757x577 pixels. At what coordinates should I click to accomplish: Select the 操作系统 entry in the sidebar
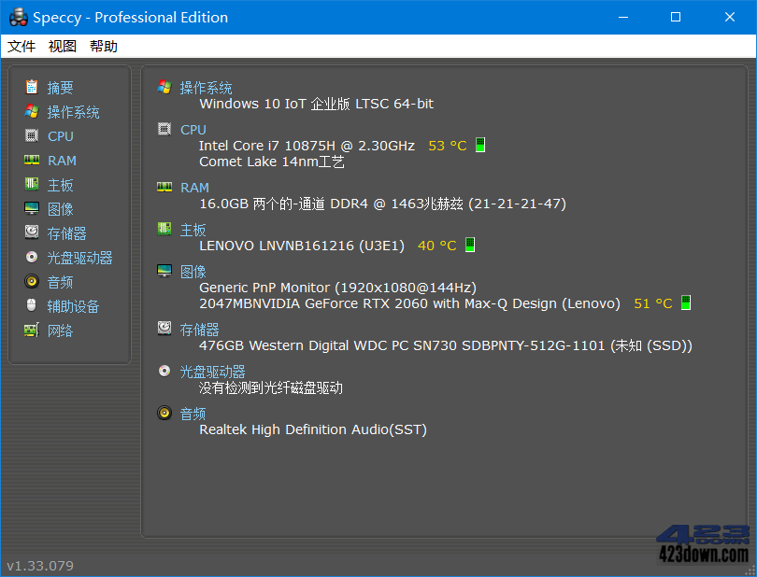pos(70,112)
